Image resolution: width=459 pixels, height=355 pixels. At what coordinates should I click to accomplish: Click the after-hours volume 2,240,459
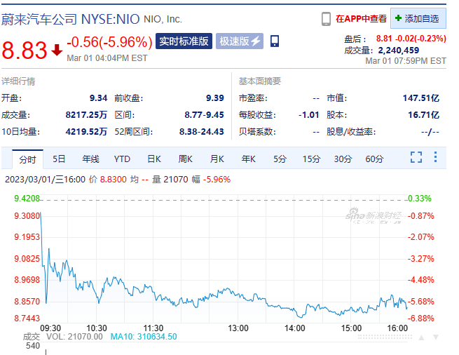click(x=399, y=50)
